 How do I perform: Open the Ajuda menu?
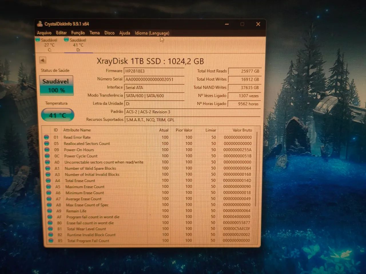tap(124, 33)
